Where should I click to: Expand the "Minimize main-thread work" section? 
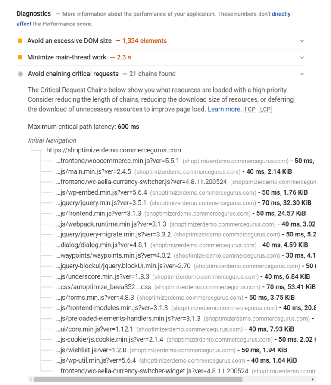tap(302, 57)
